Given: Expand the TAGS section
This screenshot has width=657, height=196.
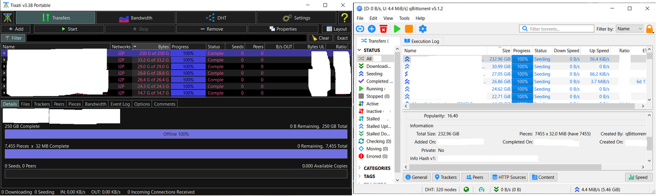Looking at the screenshot, I should [359, 176].
